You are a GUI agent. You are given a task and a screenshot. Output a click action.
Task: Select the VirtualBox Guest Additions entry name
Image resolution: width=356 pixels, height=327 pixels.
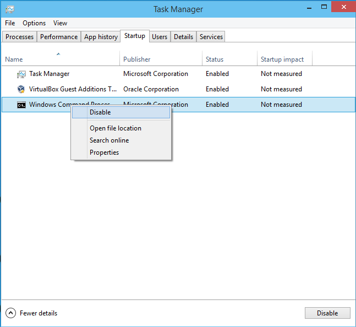coord(73,89)
